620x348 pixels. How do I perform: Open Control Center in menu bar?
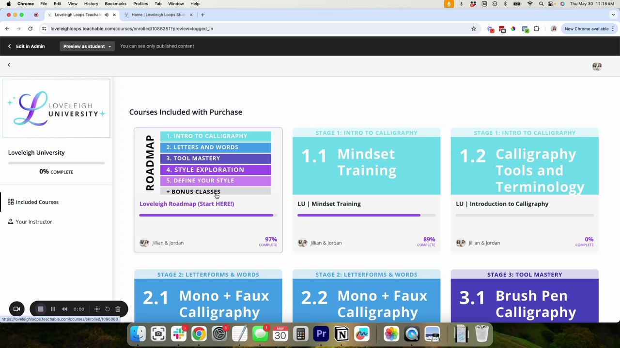[552, 3]
